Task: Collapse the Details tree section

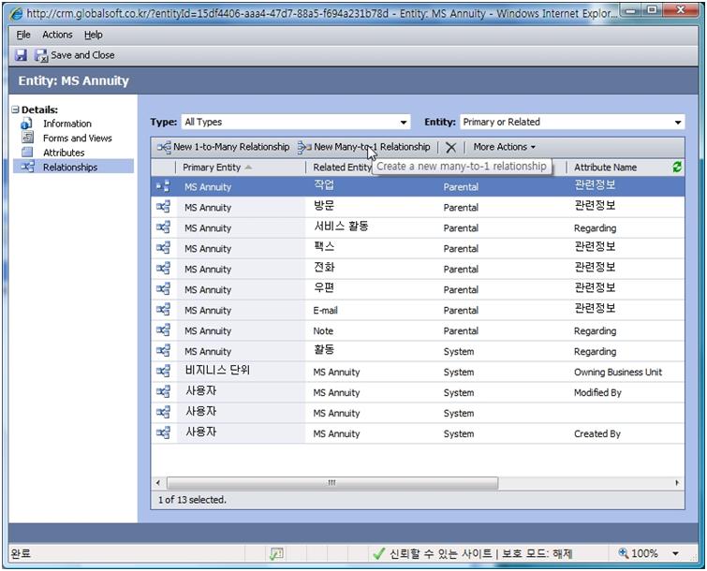Action: point(16,110)
